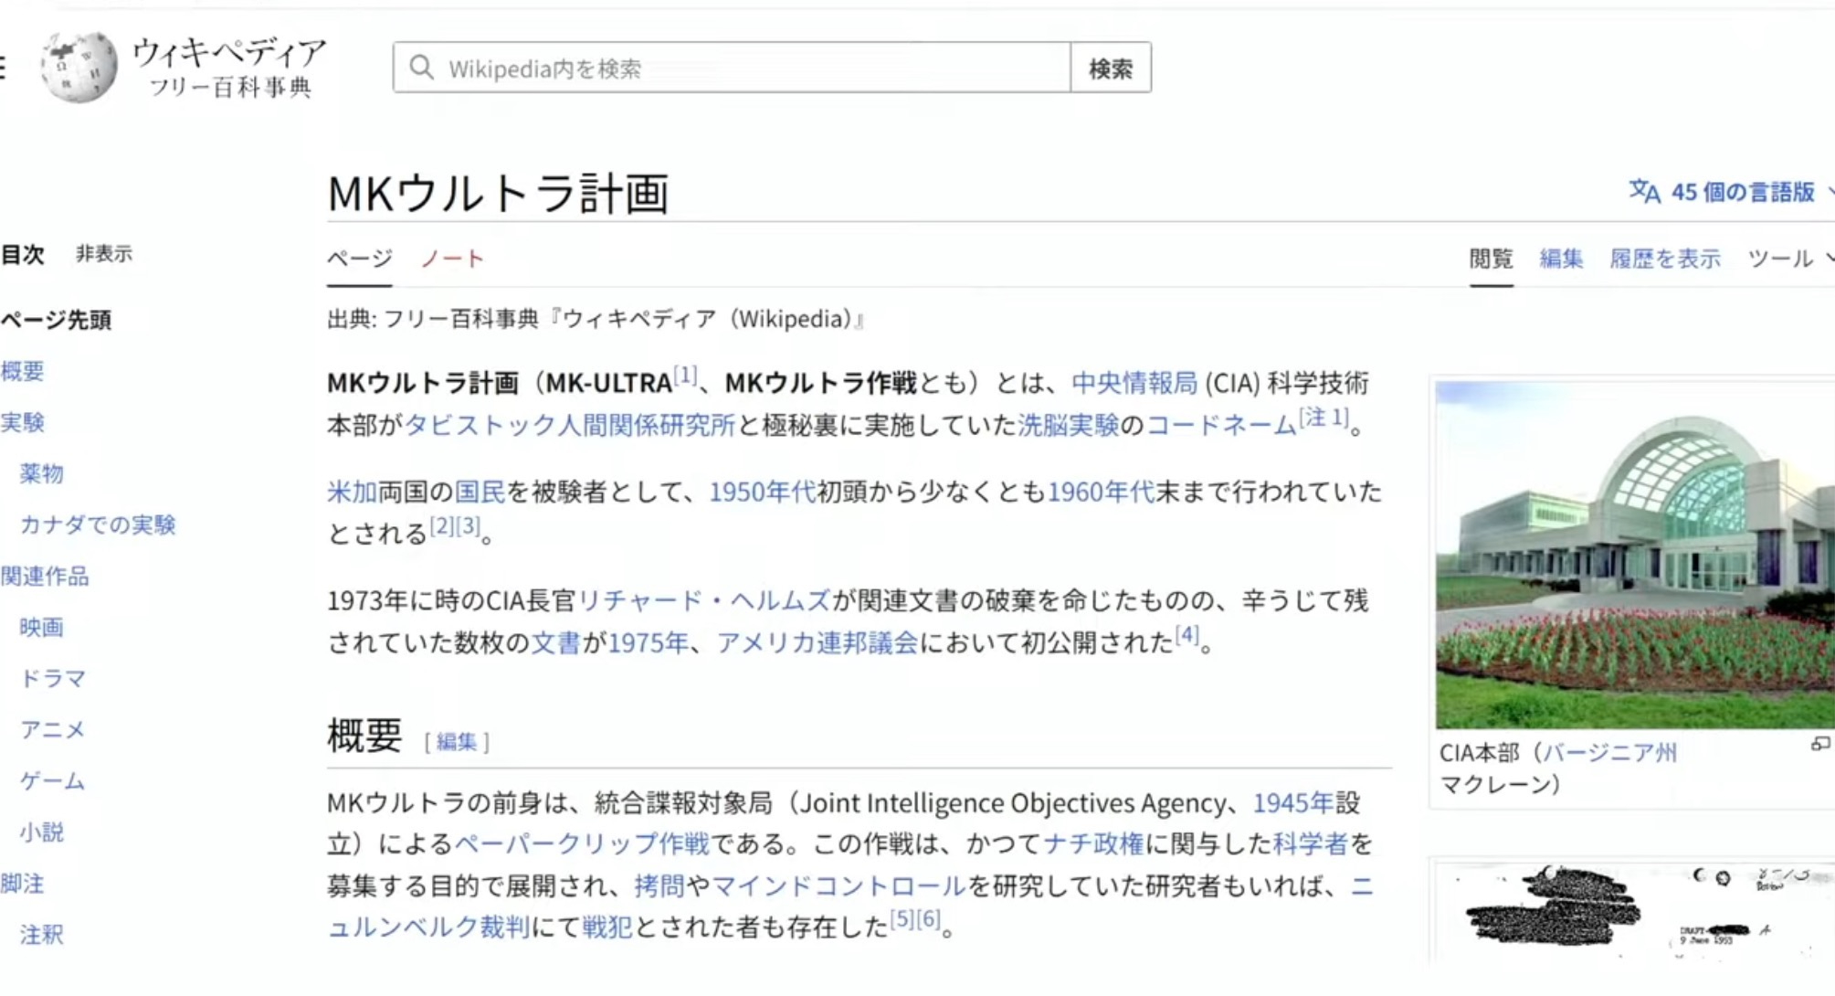Open the 文書 link
1835x996 pixels.
click(555, 642)
